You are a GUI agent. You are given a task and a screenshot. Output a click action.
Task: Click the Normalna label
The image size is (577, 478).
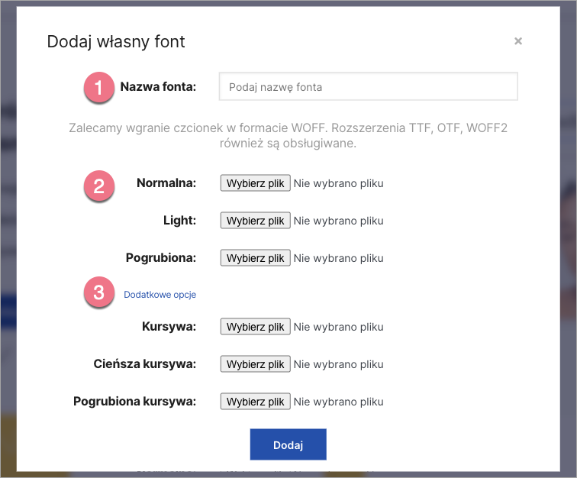[x=166, y=183]
